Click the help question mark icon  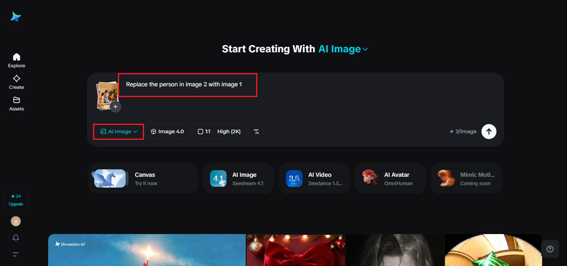(550, 249)
